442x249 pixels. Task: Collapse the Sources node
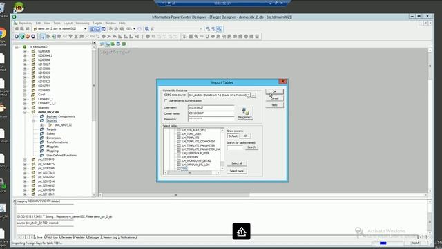(33, 121)
